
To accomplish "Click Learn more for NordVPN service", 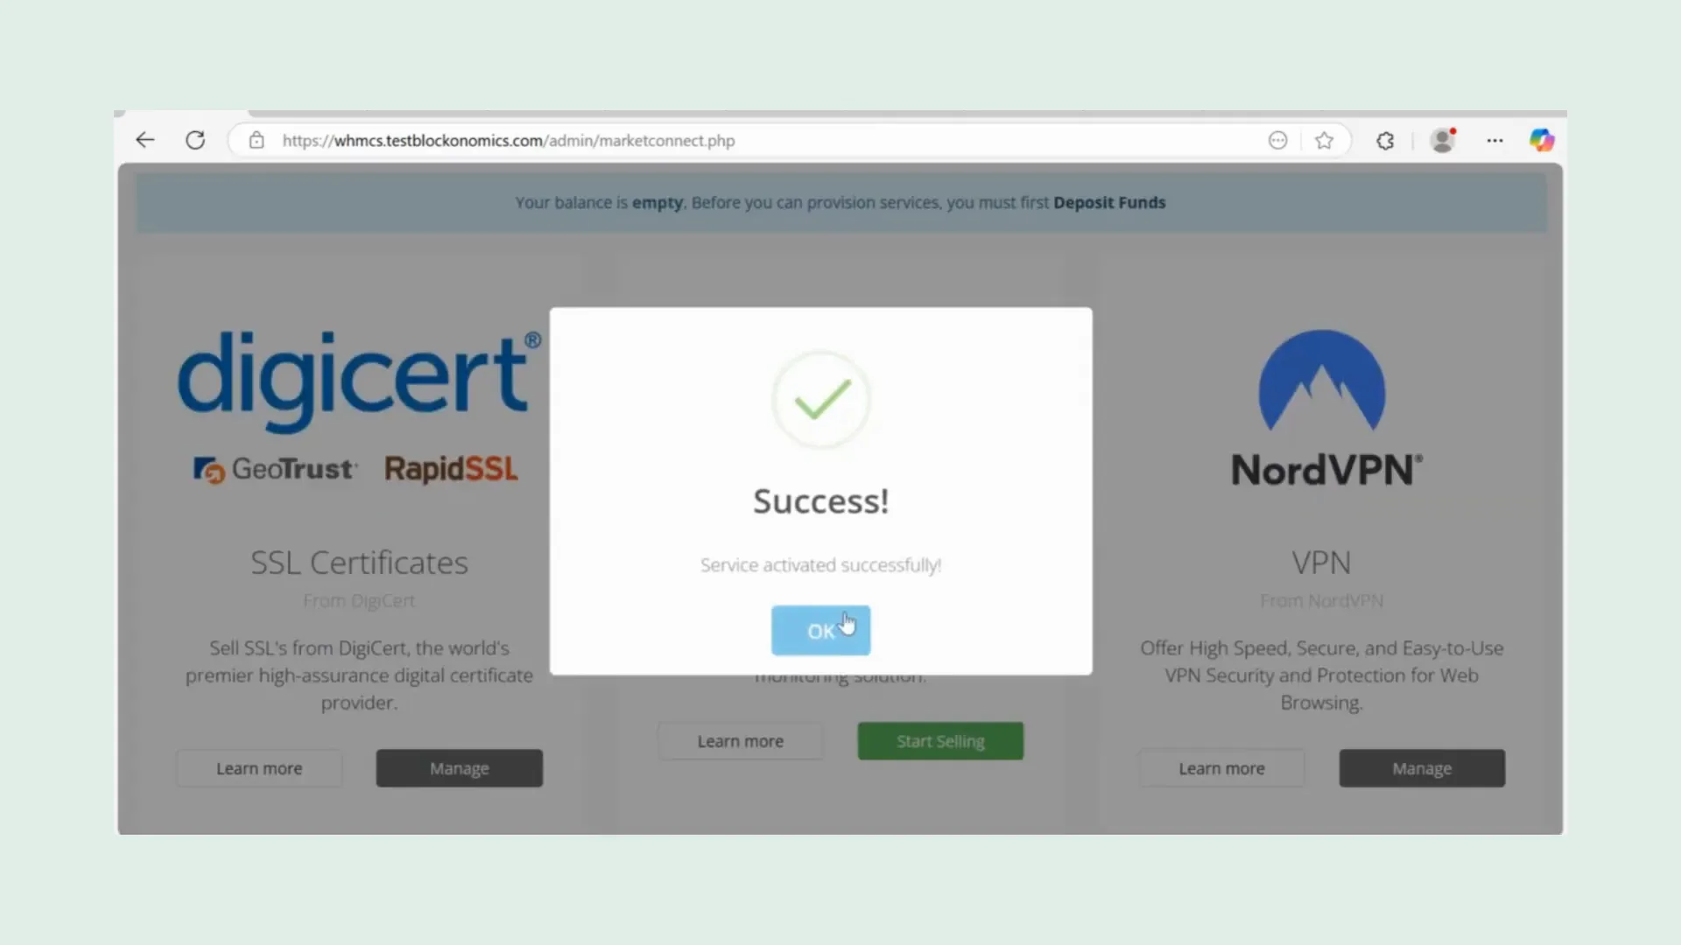I will 1221,768.
